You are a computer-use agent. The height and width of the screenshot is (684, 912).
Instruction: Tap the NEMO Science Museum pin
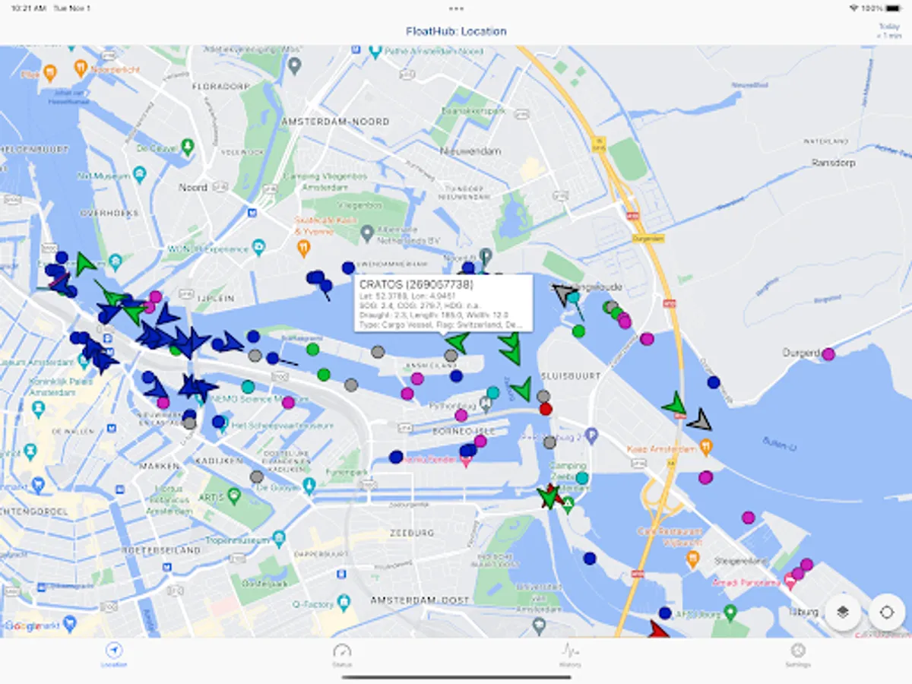[200, 398]
